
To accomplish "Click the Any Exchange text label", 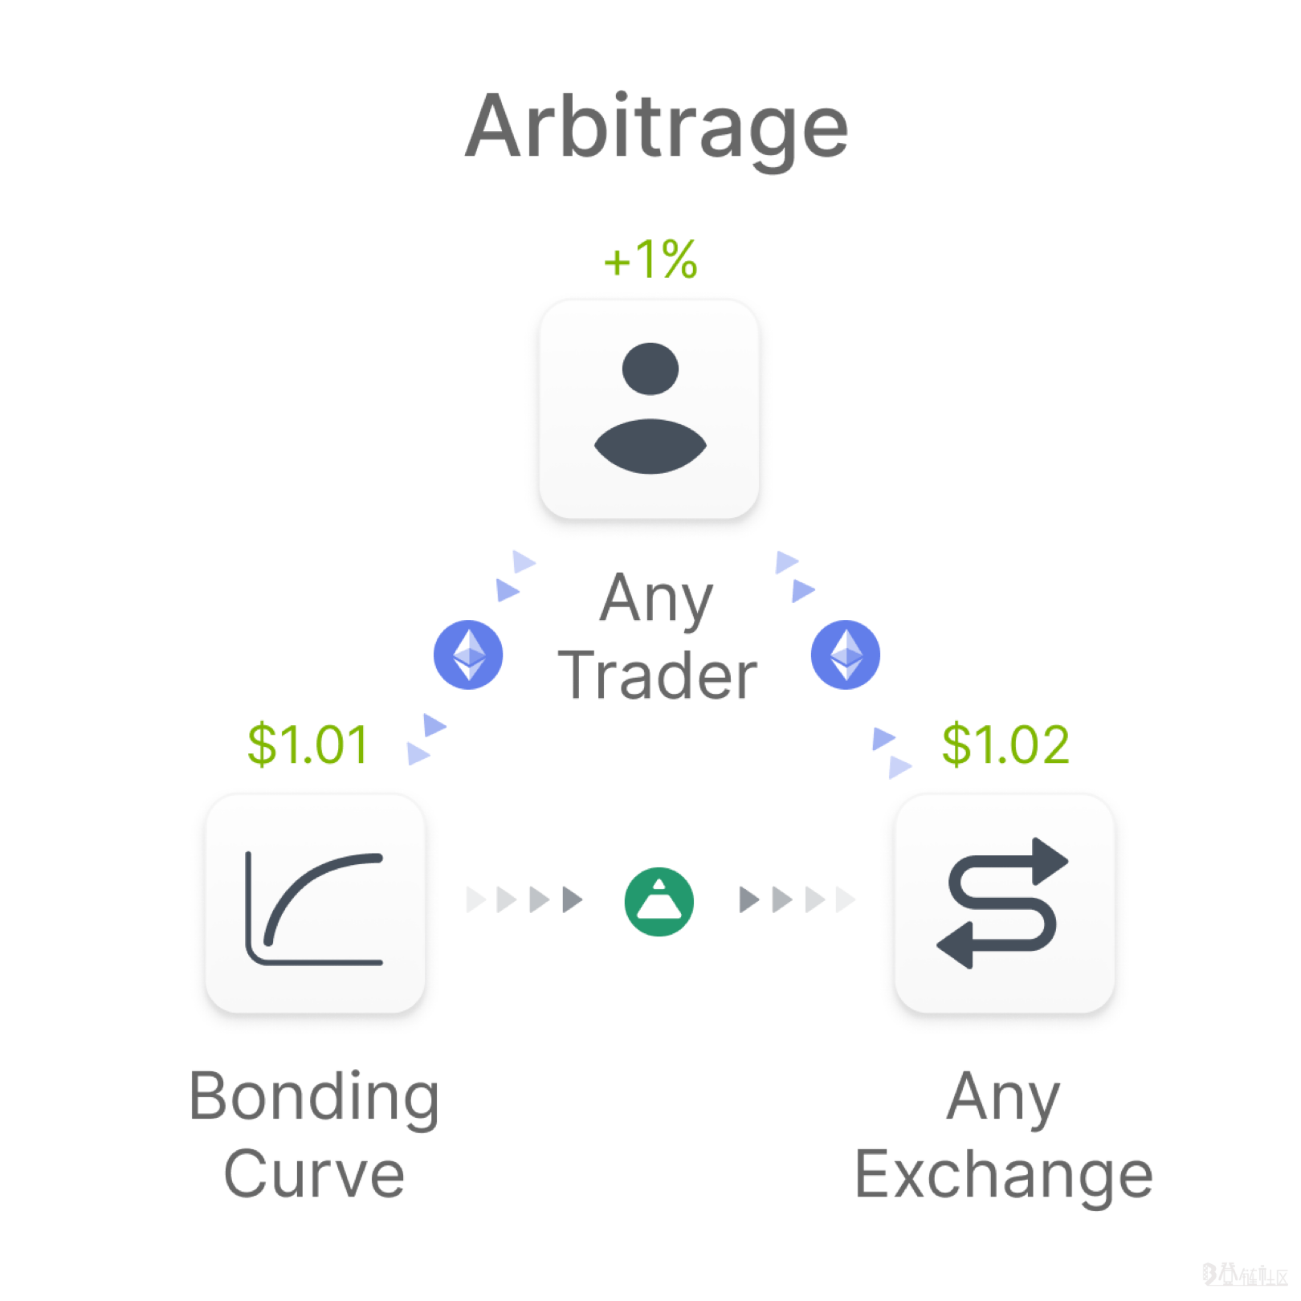I will pos(1004,1134).
